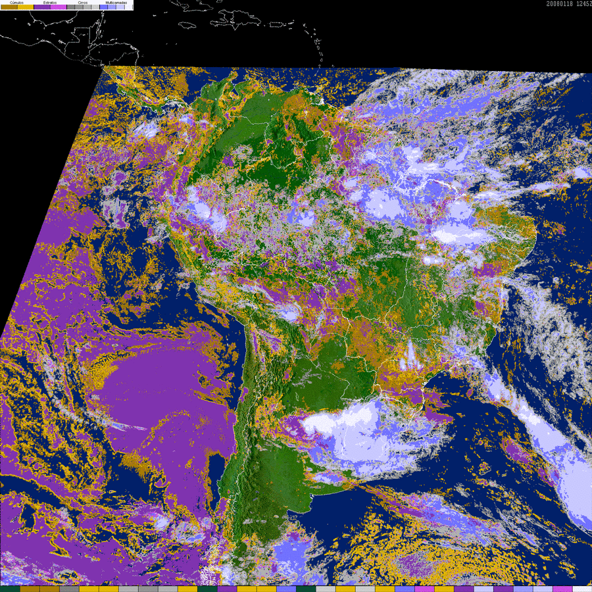
Task: Click the bright yellow Cúmulos legend swatch
Action: [x=26, y=7]
